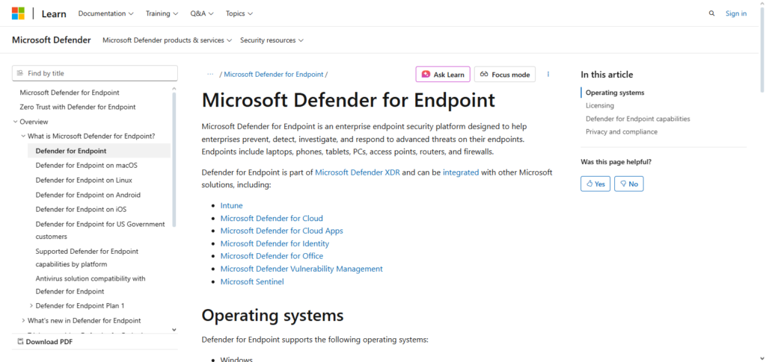Open the Microsoft Defender XDR link
Image resolution: width=766 pixels, height=362 pixels.
(x=358, y=172)
